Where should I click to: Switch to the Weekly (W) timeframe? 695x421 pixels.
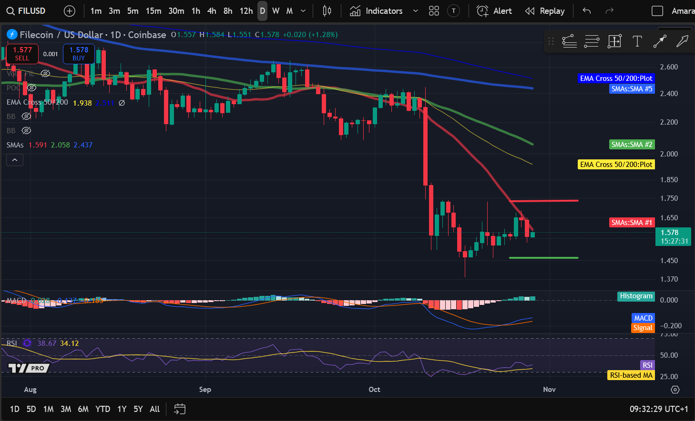275,10
